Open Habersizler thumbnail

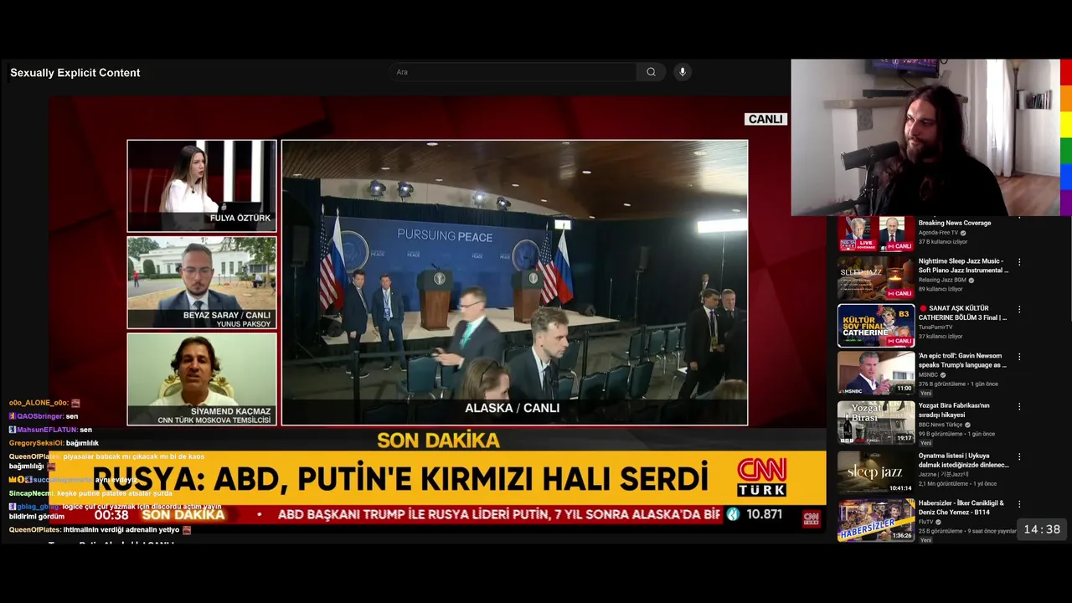click(876, 520)
